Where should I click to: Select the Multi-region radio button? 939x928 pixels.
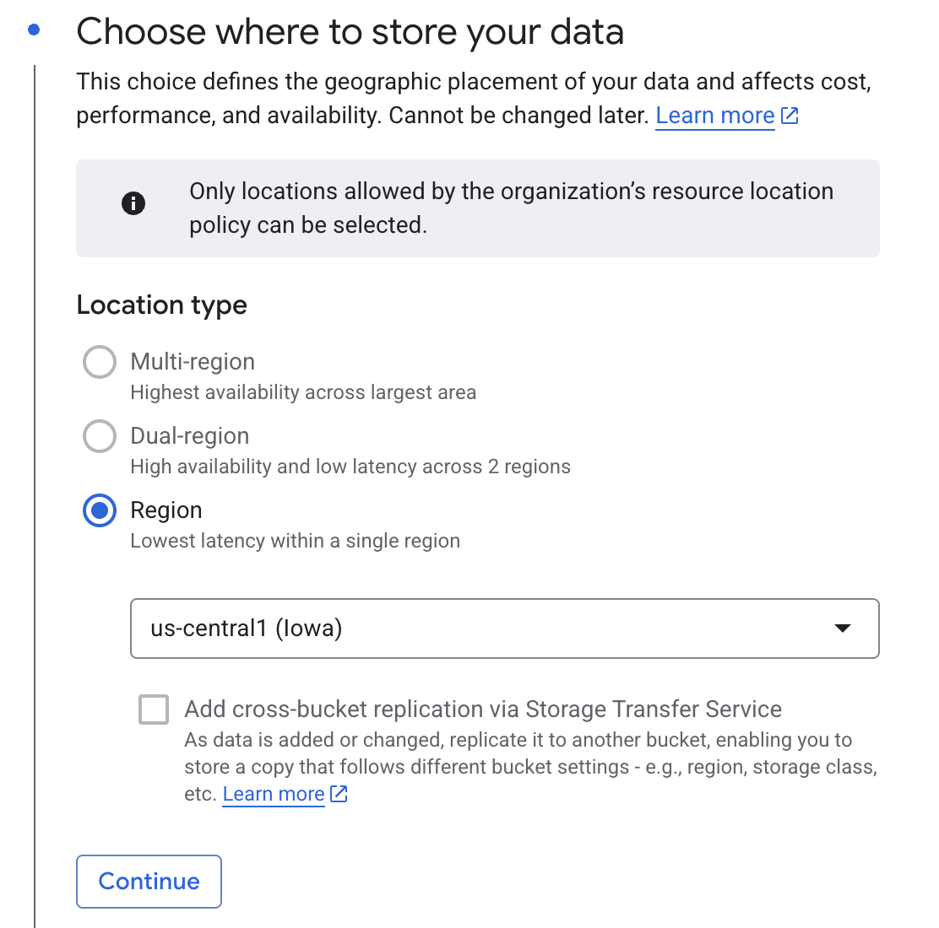pos(100,362)
